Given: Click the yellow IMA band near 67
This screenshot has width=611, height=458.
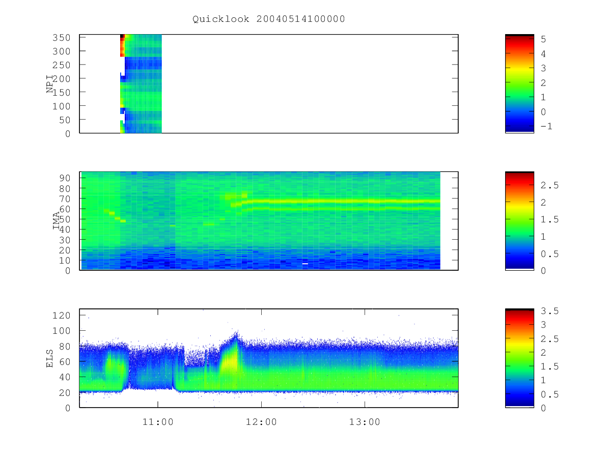Looking at the screenshot, I should click(x=341, y=201).
